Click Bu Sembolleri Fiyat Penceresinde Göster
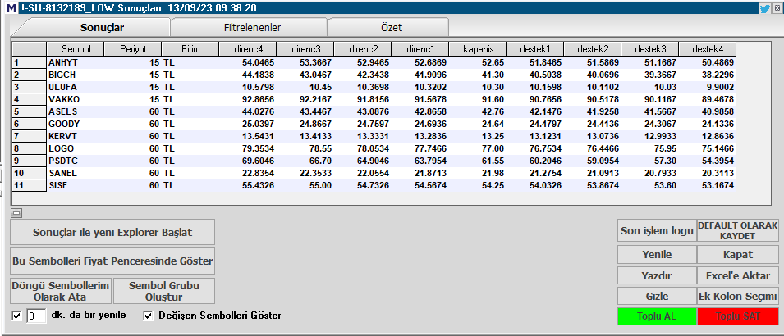This screenshot has width=784, height=336. tap(112, 261)
